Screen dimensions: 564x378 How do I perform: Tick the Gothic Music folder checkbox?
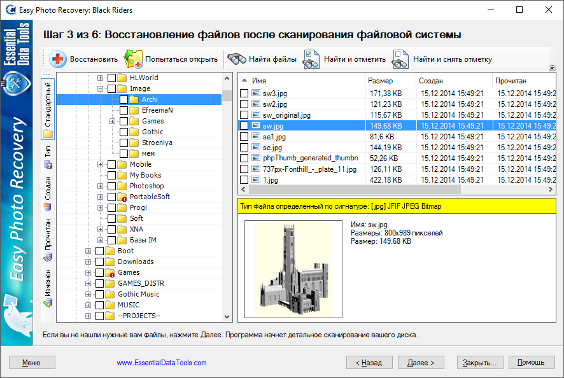[100, 294]
